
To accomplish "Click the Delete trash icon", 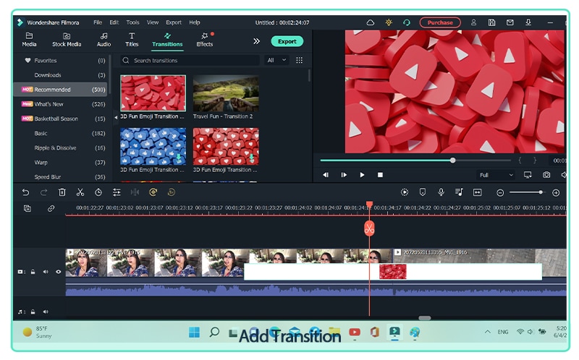I will click(x=62, y=192).
